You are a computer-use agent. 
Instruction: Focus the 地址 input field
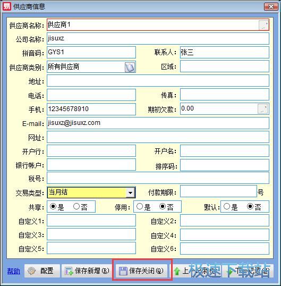pyautogui.click(x=158, y=80)
